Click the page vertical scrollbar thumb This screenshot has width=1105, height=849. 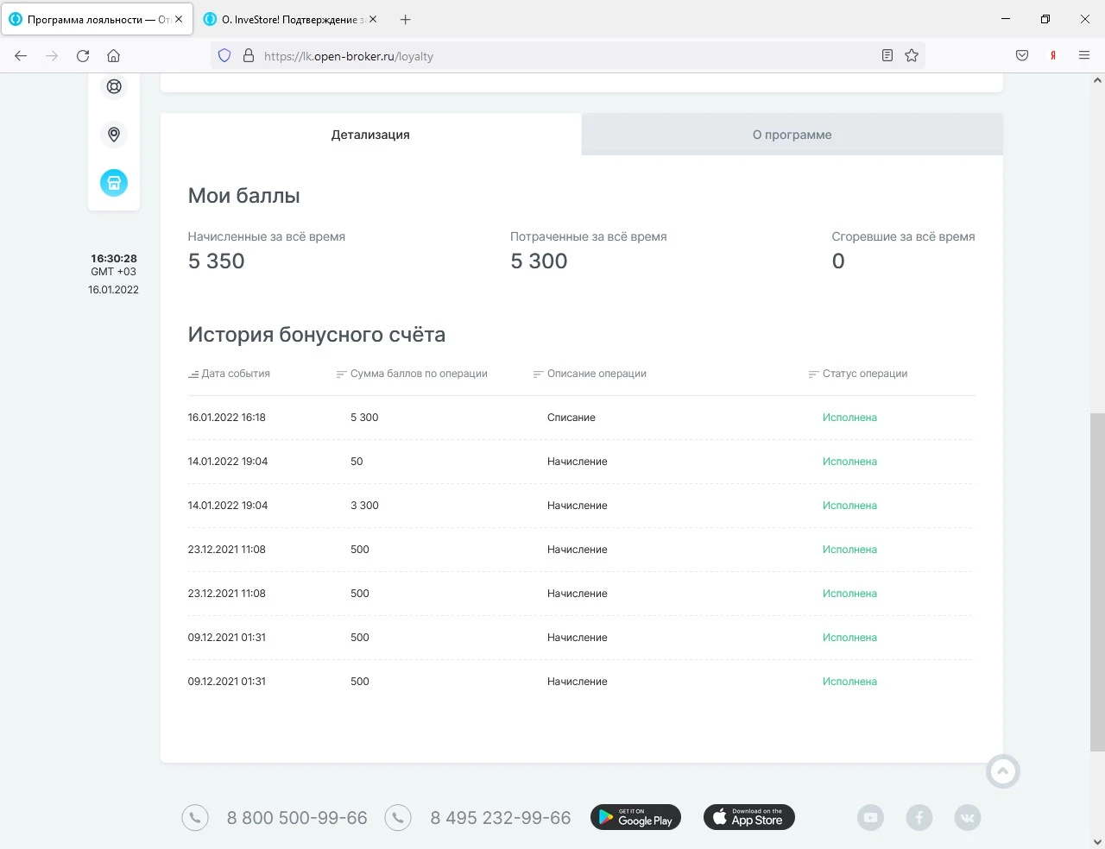[1097, 582]
